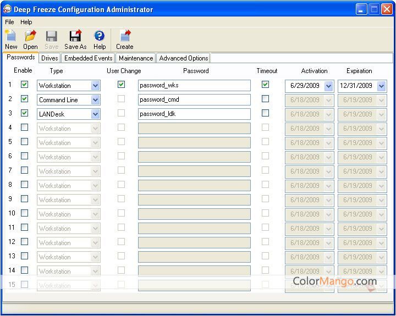The image size is (396, 316).
Task: Click the Open folder toolbar icon
Action: point(31,37)
